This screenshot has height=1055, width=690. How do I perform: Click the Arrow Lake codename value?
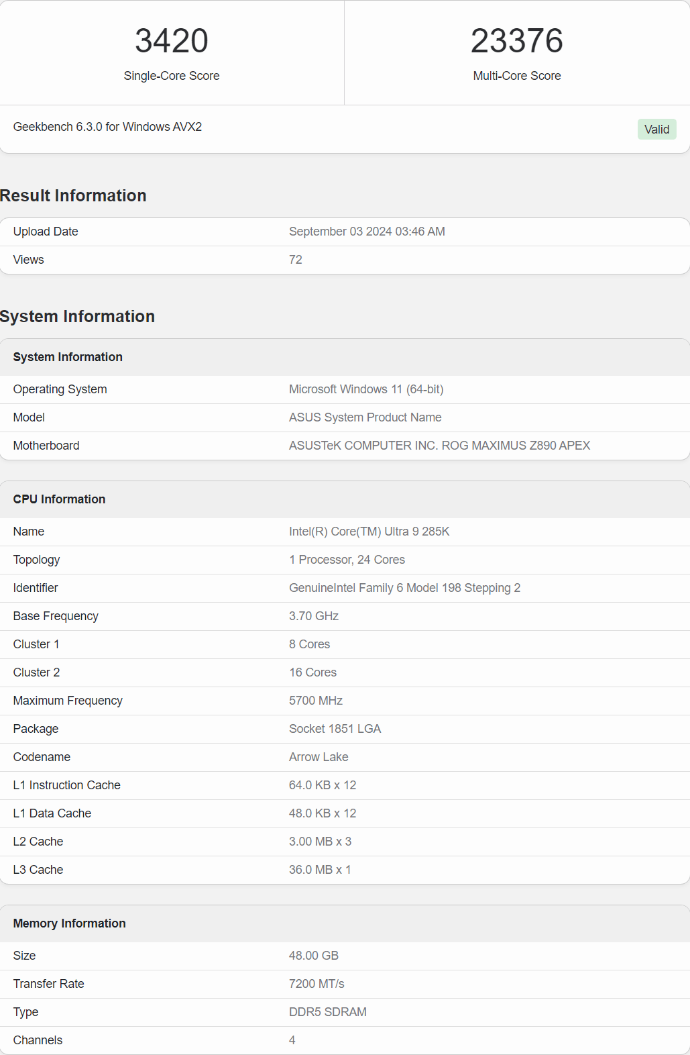click(319, 757)
